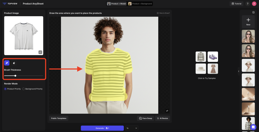The image size is (259, 132).
Task: Open the more options on first history thumbnail
Action: point(252,40)
